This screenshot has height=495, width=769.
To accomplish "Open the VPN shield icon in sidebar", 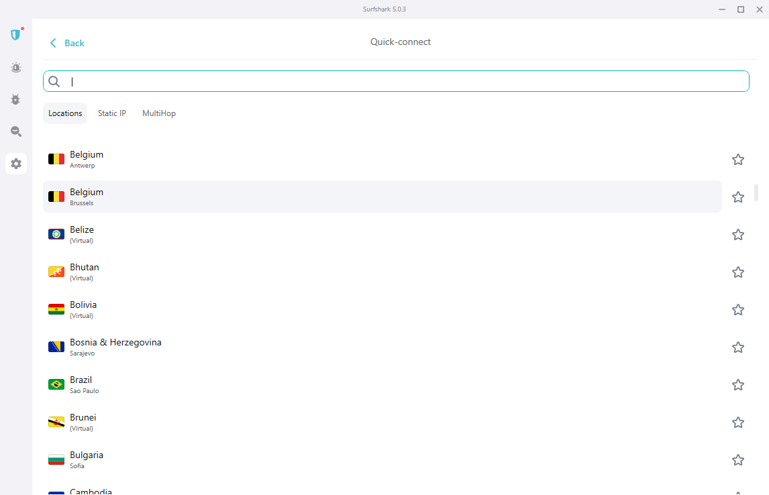I will tap(16, 35).
